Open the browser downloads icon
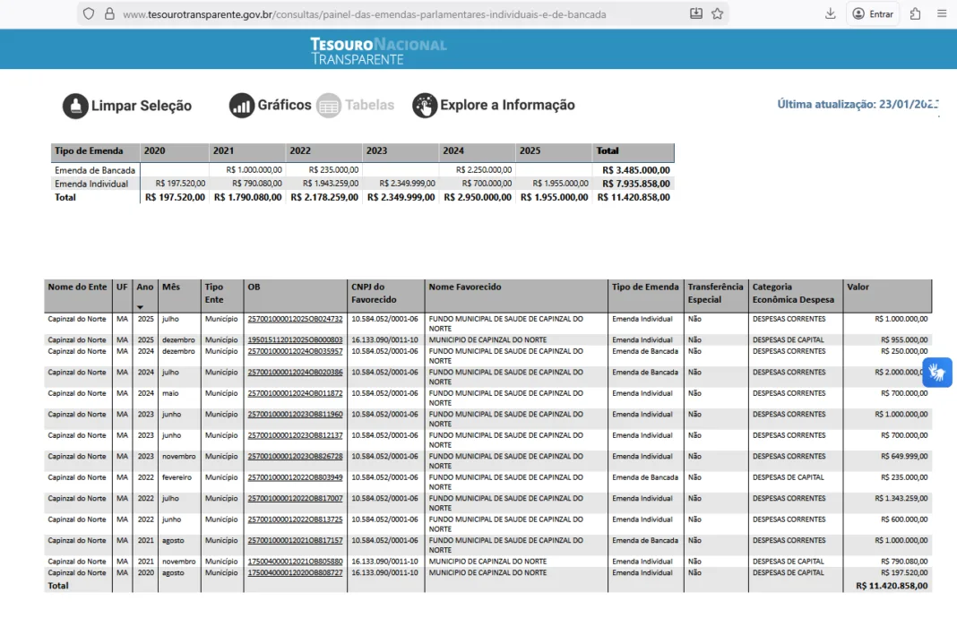957x618 pixels. pyautogui.click(x=831, y=13)
